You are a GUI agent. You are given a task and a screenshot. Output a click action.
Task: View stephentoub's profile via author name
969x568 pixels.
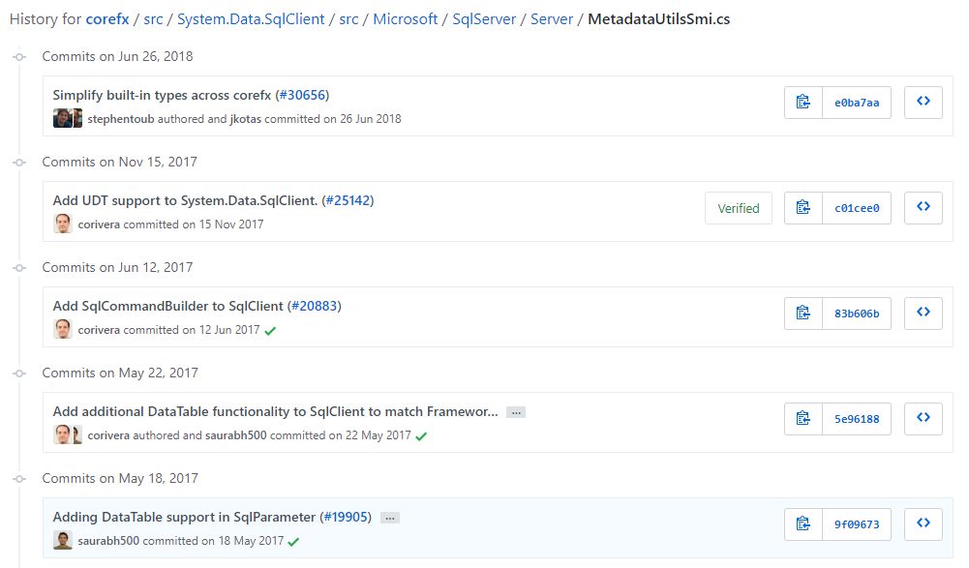coord(121,119)
